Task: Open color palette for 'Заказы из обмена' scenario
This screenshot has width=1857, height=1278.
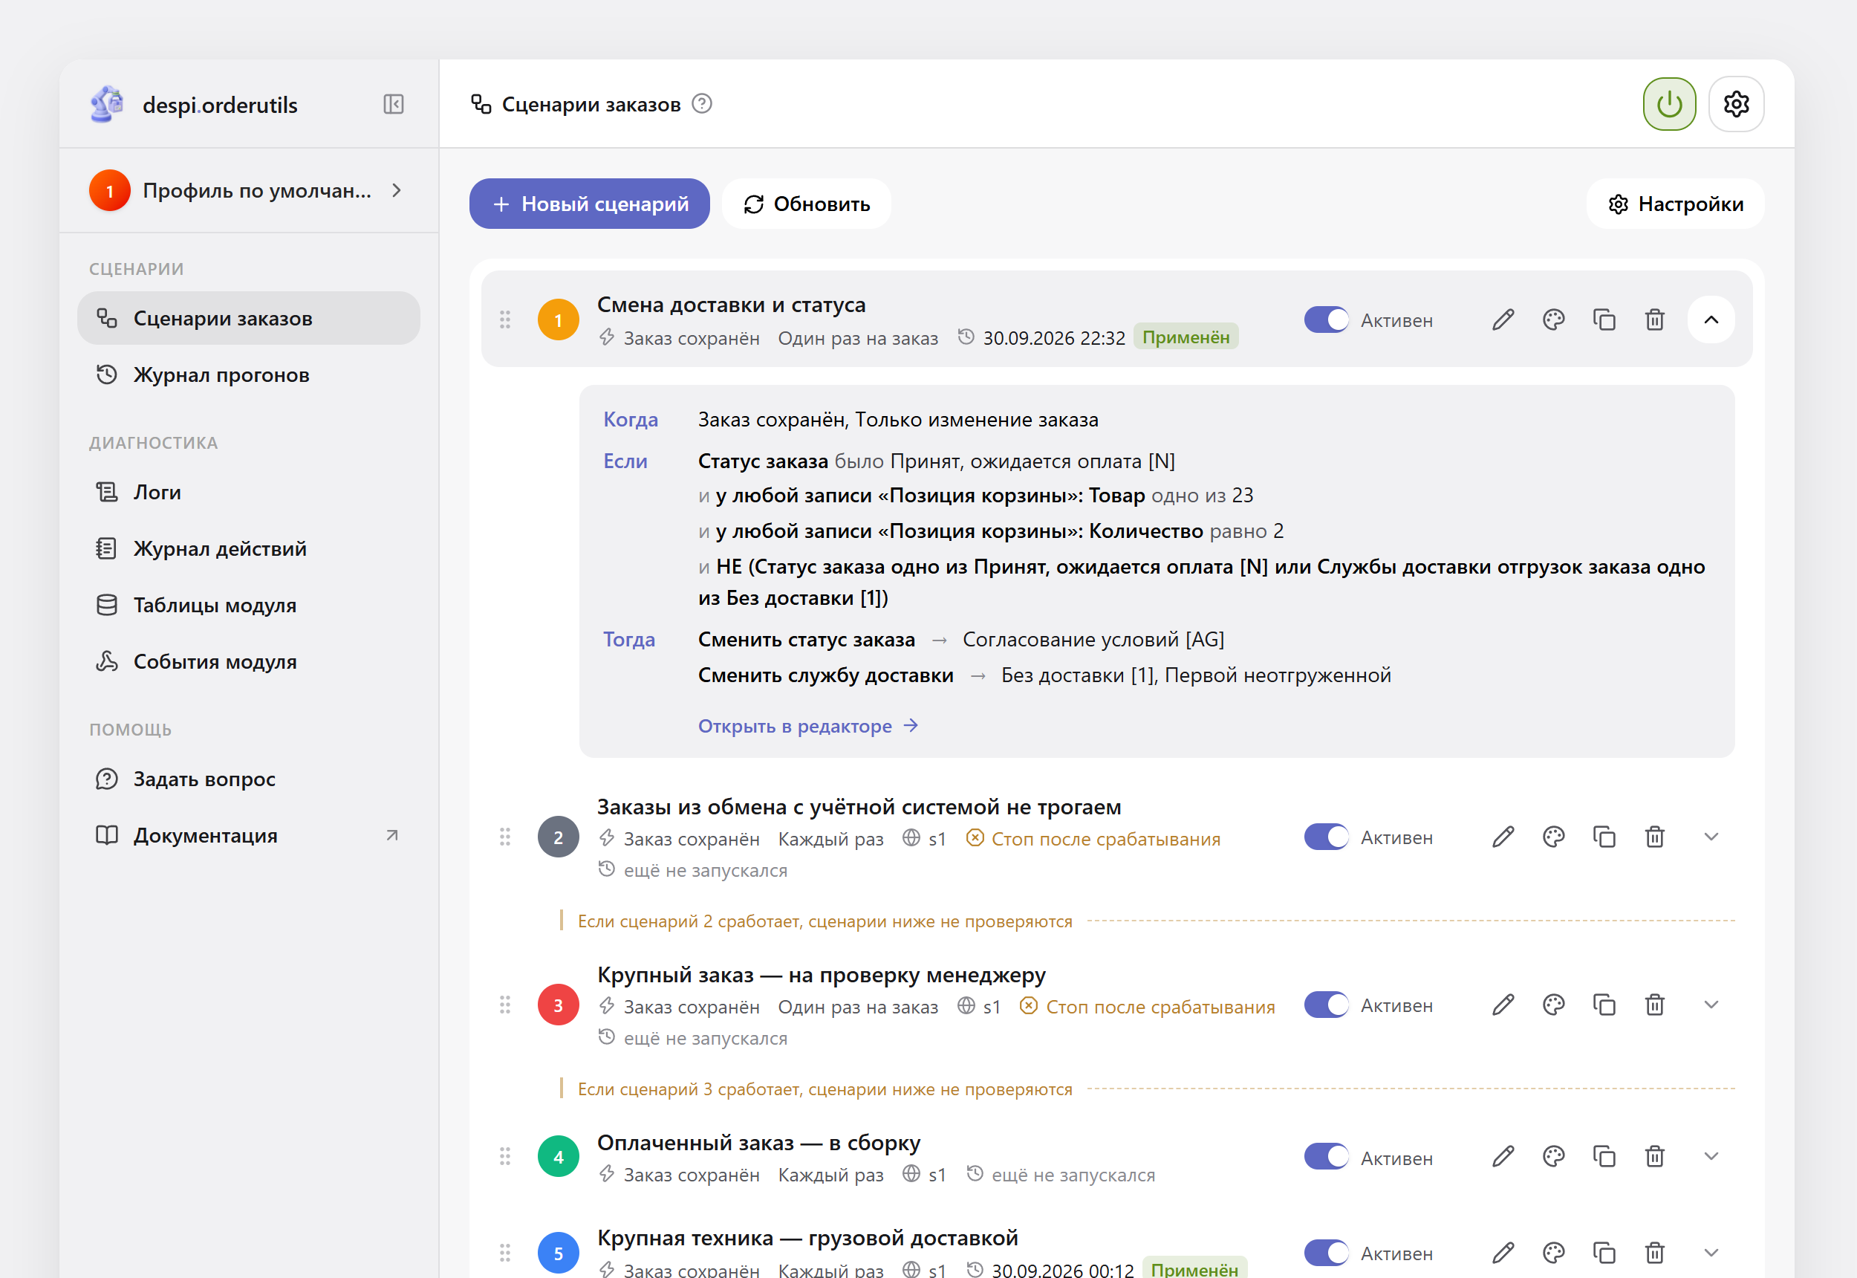Action: point(1553,837)
